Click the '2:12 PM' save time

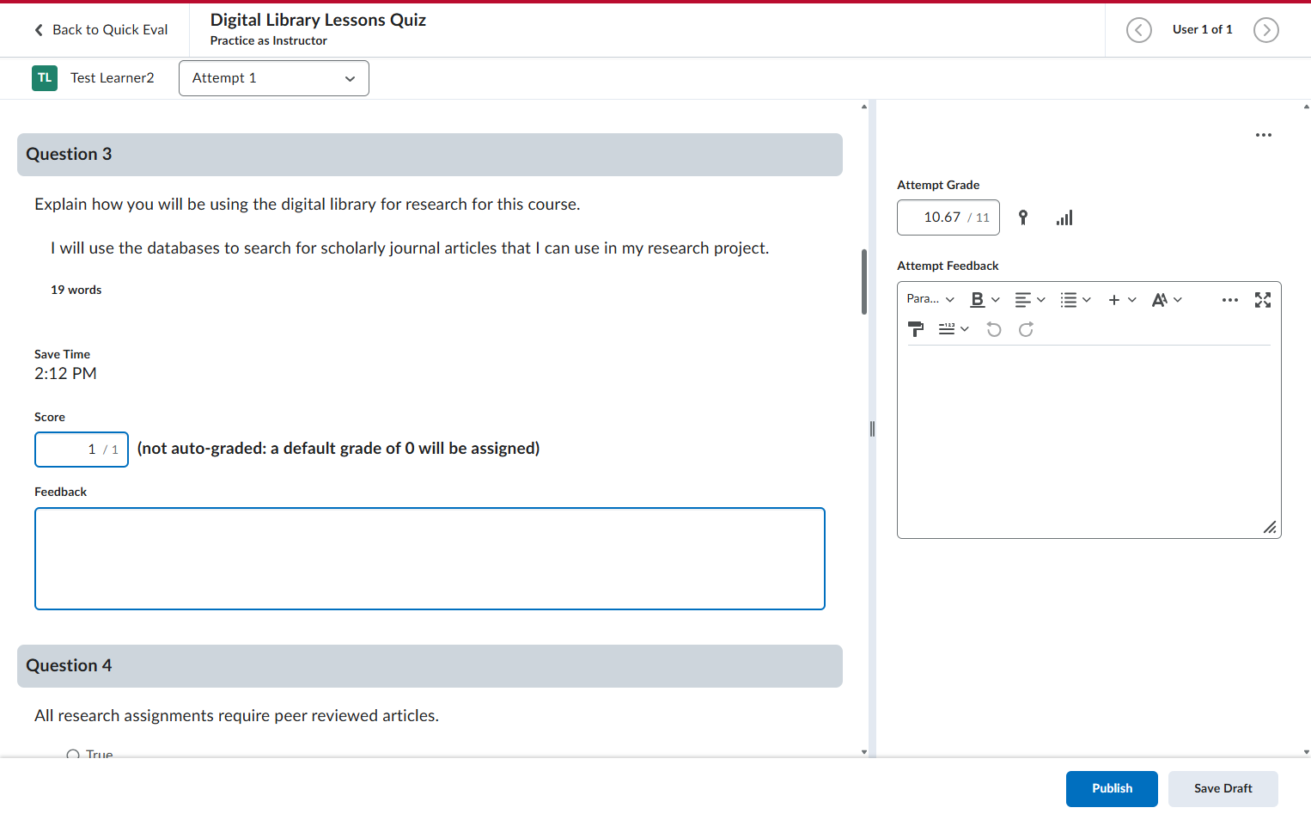[65, 374]
